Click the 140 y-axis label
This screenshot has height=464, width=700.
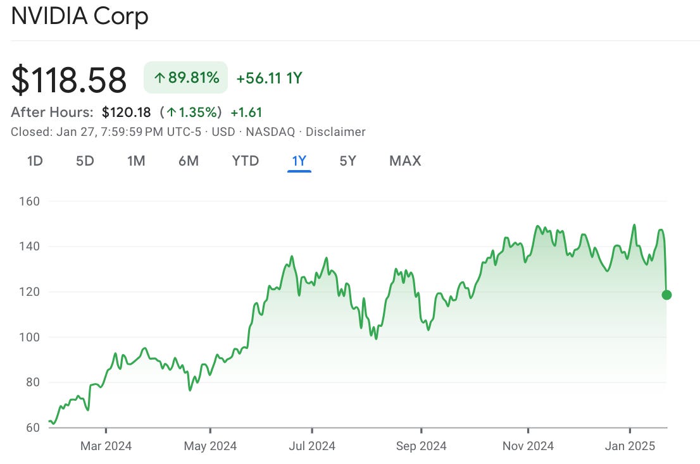[x=30, y=246]
